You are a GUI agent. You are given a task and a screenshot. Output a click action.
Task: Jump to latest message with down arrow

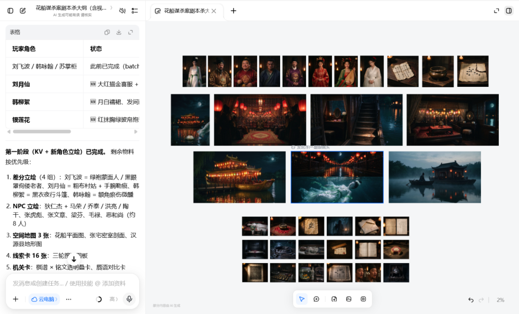click(x=74, y=259)
